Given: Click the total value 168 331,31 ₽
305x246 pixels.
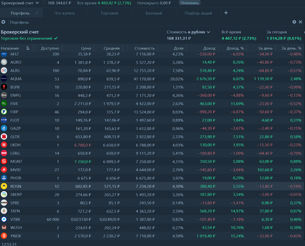Looking at the screenshot, I should (x=179, y=38).
